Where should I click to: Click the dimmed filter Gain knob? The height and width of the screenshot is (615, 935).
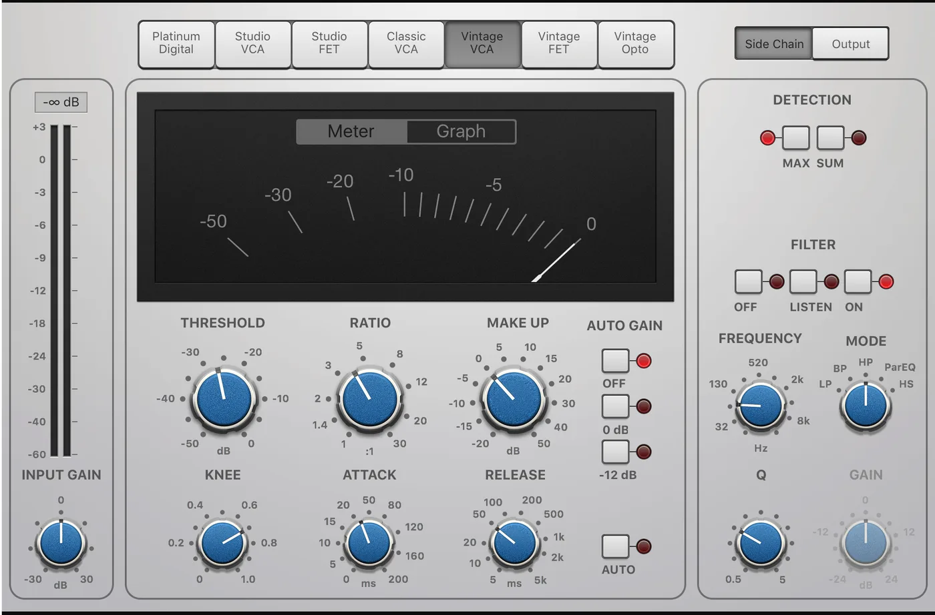click(866, 544)
